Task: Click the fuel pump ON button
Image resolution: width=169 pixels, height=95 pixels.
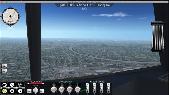Action: click(29, 91)
